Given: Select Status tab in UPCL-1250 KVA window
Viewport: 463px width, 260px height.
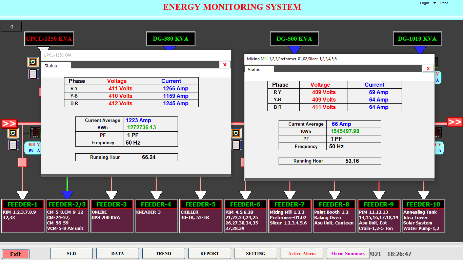Looking at the screenshot, I should coord(56,66).
